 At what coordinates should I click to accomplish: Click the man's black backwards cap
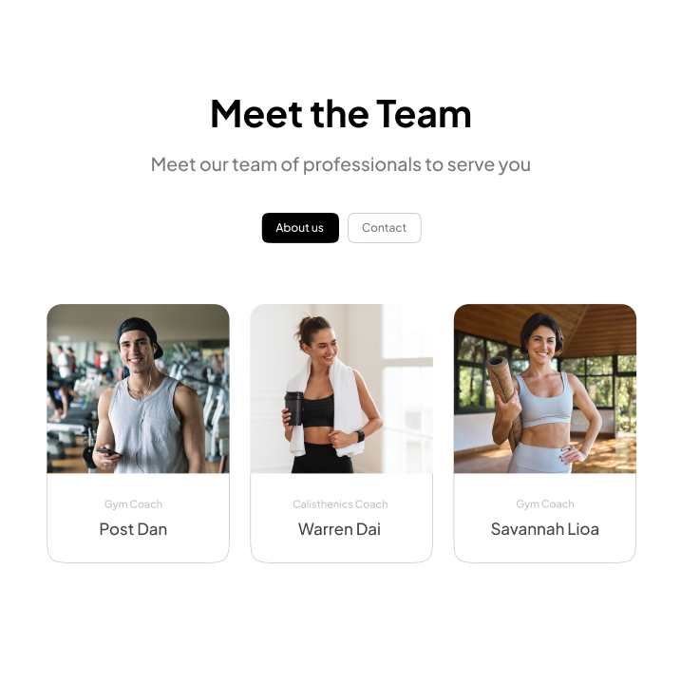coord(139,331)
